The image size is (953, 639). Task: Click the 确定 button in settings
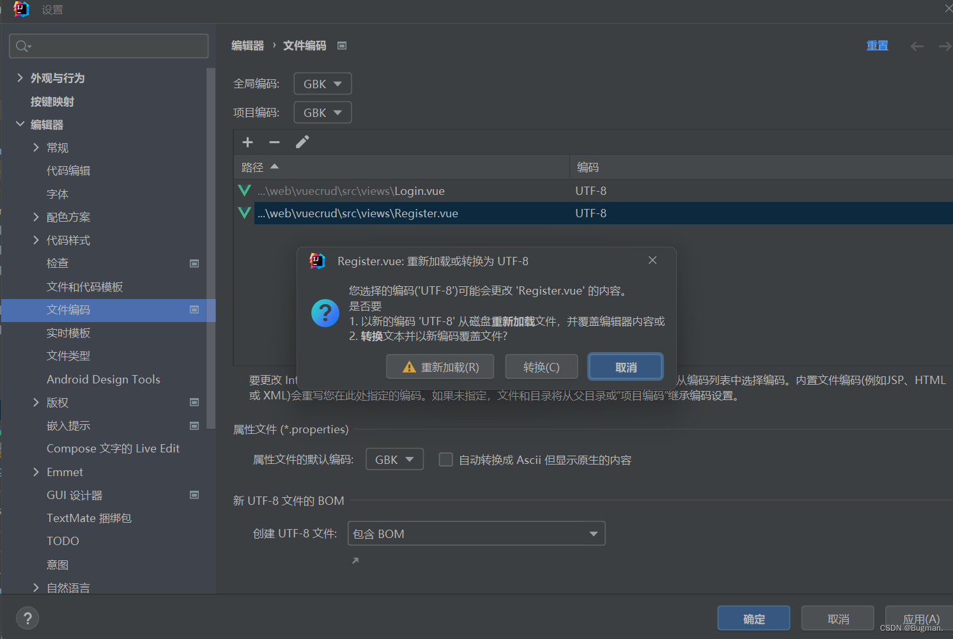(754, 619)
